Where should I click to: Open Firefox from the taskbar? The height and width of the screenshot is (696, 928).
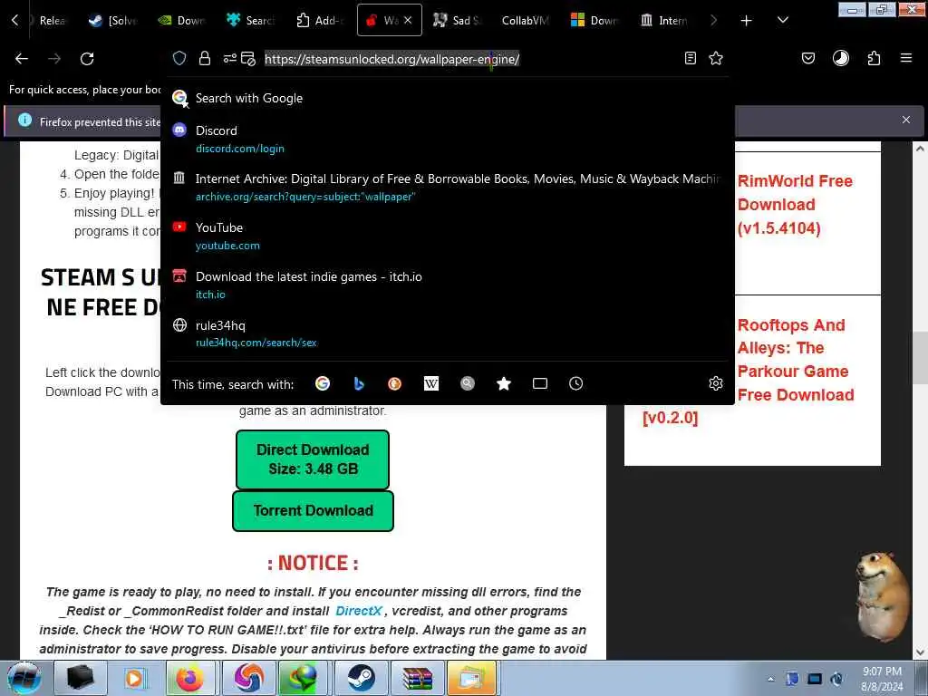tap(189, 678)
